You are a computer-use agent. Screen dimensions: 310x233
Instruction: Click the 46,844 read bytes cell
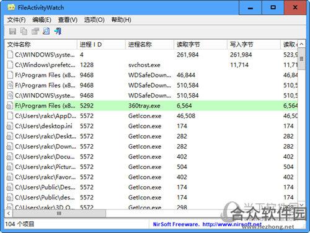tap(186, 75)
